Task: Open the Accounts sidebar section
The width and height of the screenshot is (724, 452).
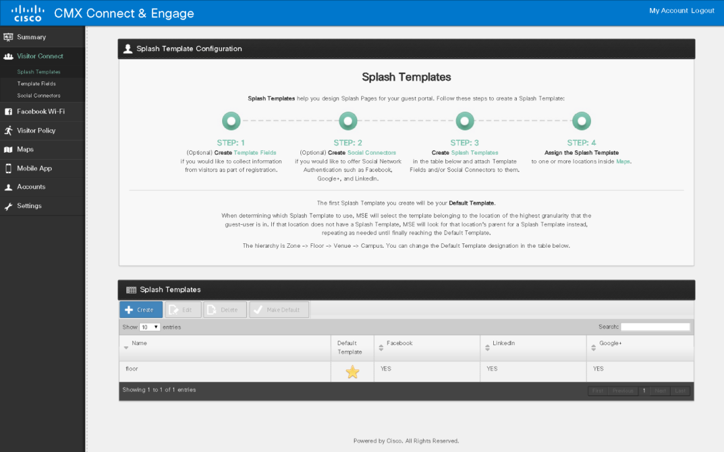Action: point(31,187)
